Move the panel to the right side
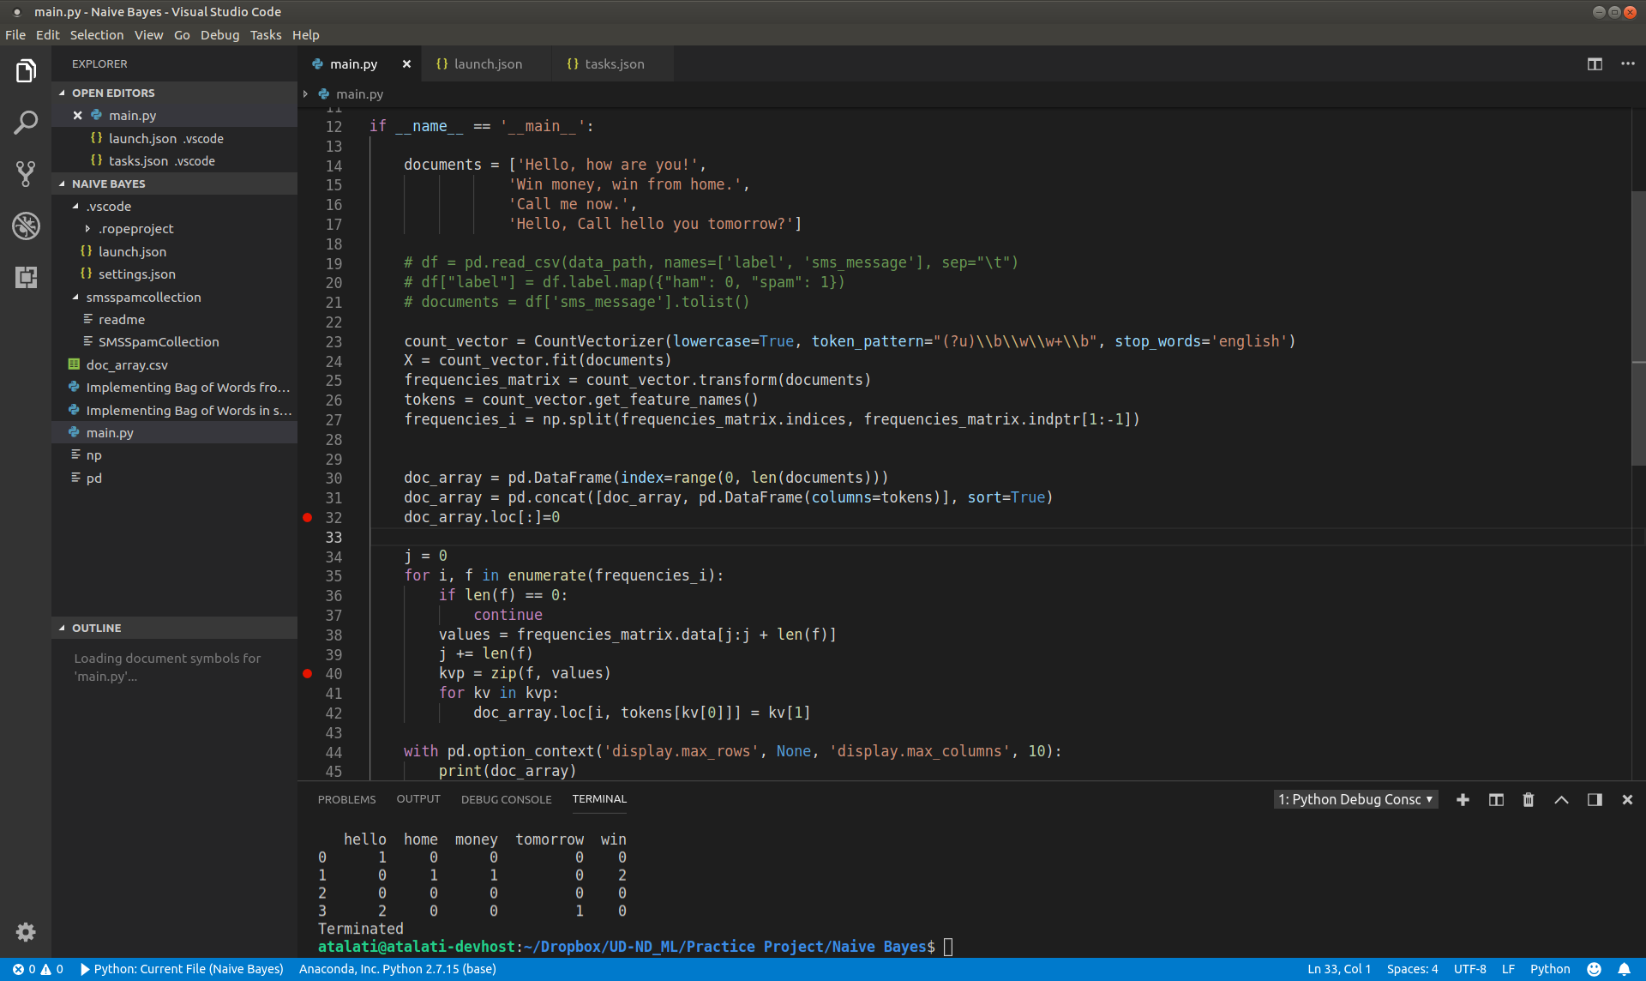This screenshot has width=1646, height=981. (1595, 799)
